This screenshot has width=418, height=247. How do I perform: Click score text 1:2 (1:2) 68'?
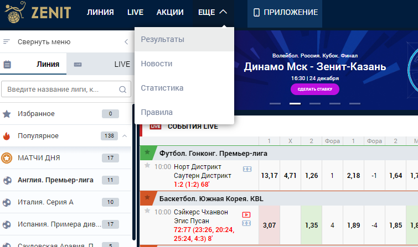tap(192, 185)
